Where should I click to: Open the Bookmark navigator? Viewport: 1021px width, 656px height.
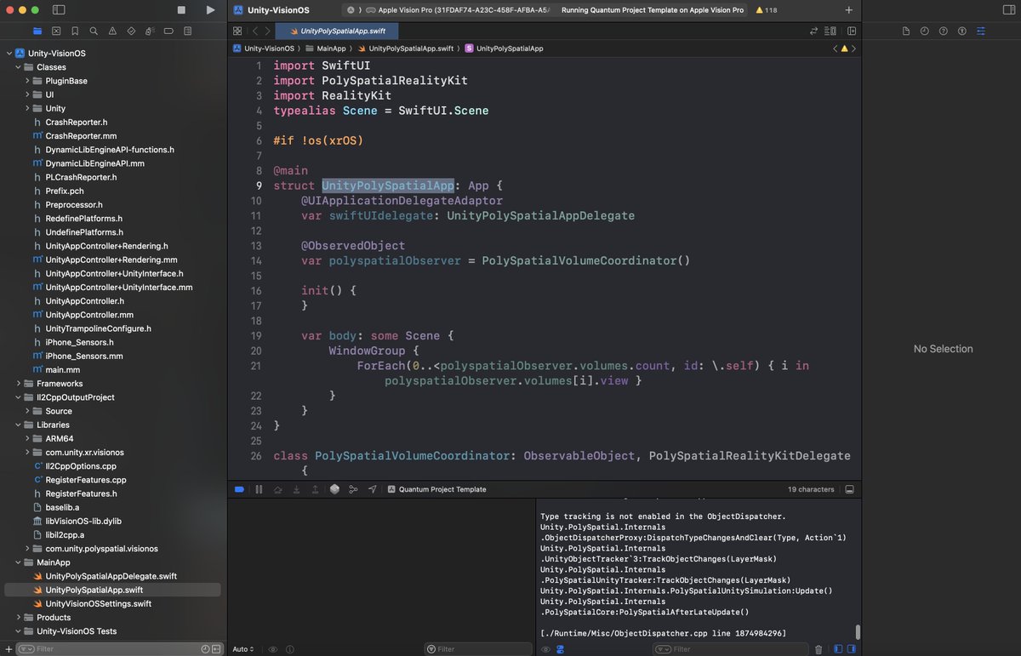pyautogui.click(x=75, y=31)
